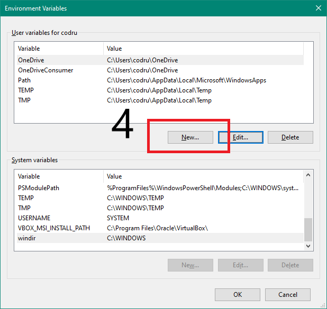This screenshot has width=327, height=309.
Task: Close the Environment Variables window
Action: 318,8
